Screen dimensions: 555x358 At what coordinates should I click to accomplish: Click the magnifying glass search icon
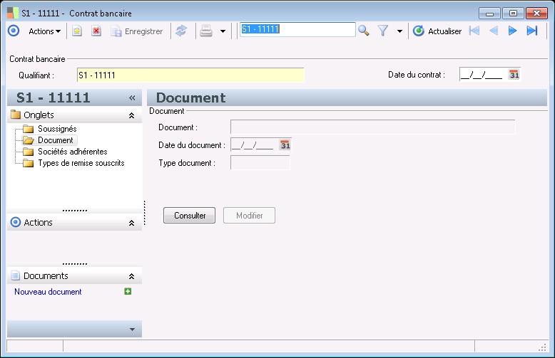tap(364, 31)
